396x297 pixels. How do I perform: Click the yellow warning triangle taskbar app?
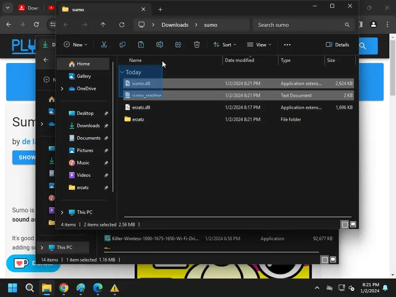point(114,288)
